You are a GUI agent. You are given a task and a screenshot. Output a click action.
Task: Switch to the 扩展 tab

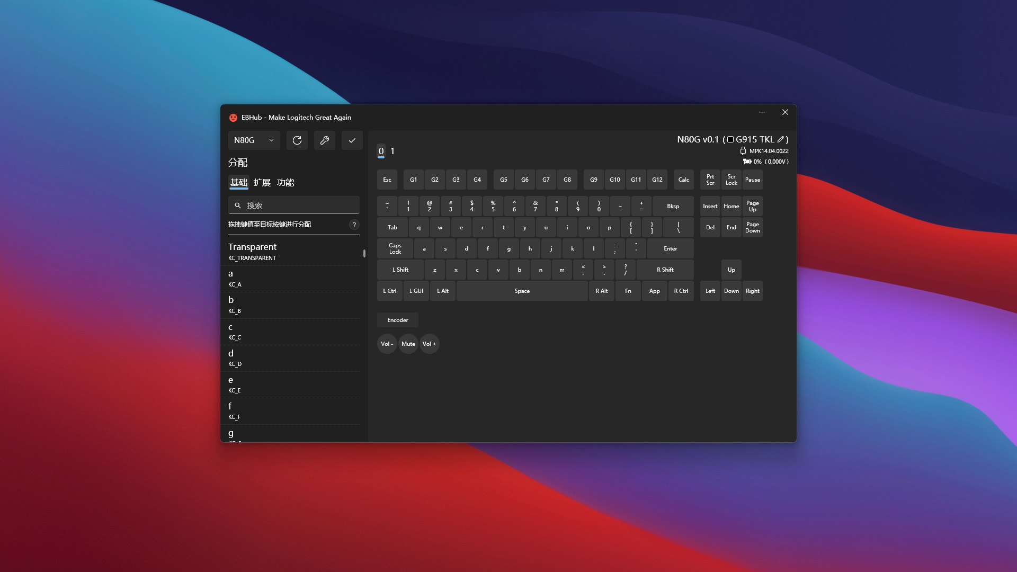tap(262, 183)
